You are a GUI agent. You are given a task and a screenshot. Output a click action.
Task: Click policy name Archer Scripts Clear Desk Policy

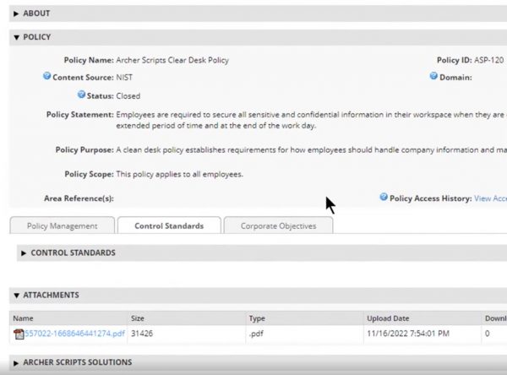(172, 60)
